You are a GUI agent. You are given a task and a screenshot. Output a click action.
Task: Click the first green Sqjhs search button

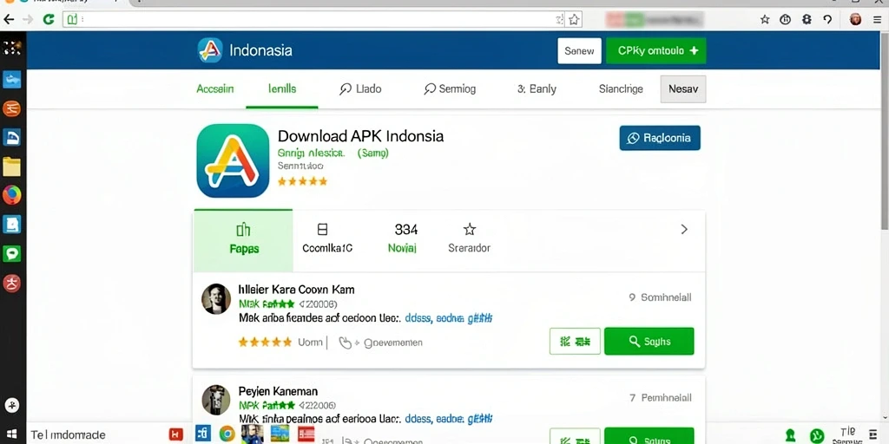649,342
